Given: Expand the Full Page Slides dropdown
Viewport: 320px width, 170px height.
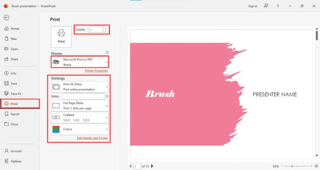Looking at the screenshot, I should tap(80, 106).
